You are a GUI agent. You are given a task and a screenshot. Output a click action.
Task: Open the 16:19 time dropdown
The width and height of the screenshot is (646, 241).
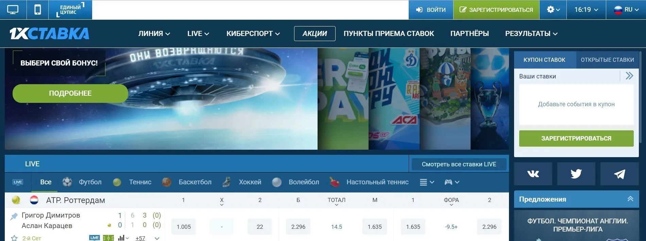click(x=586, y=10)
